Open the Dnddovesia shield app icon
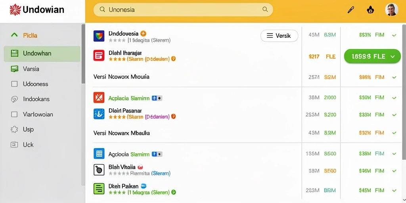 (99, 36)
